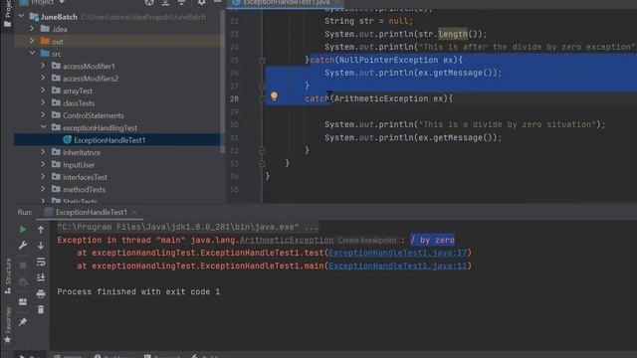637x358 pixels.
Task: Toggle scroll to end of console
Action: point(41,277)
